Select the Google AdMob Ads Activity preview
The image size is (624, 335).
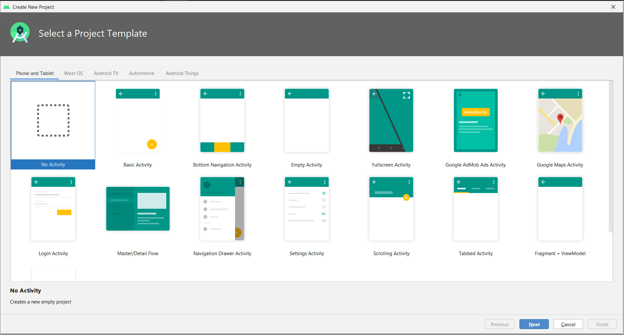pos(476,120)
